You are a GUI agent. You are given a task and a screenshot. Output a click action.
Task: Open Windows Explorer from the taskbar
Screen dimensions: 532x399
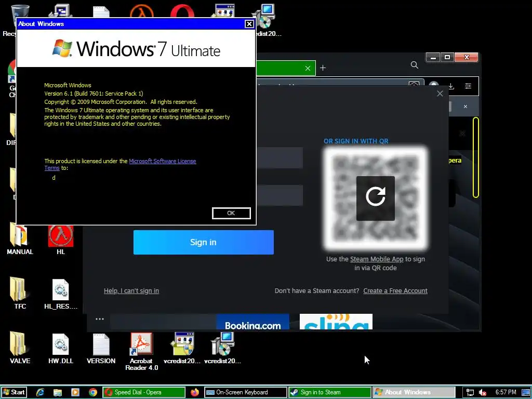pyautogui.click(x=57, y=392)
